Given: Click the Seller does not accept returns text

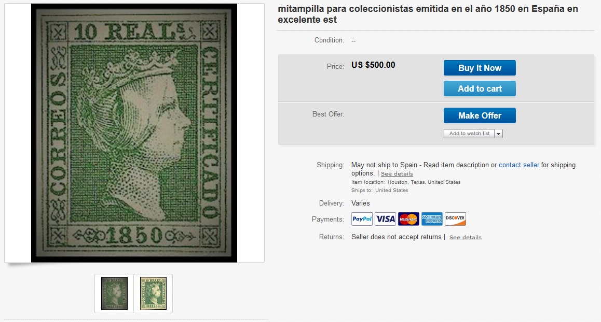Looking at the screenshot, I should pos(397,237).
